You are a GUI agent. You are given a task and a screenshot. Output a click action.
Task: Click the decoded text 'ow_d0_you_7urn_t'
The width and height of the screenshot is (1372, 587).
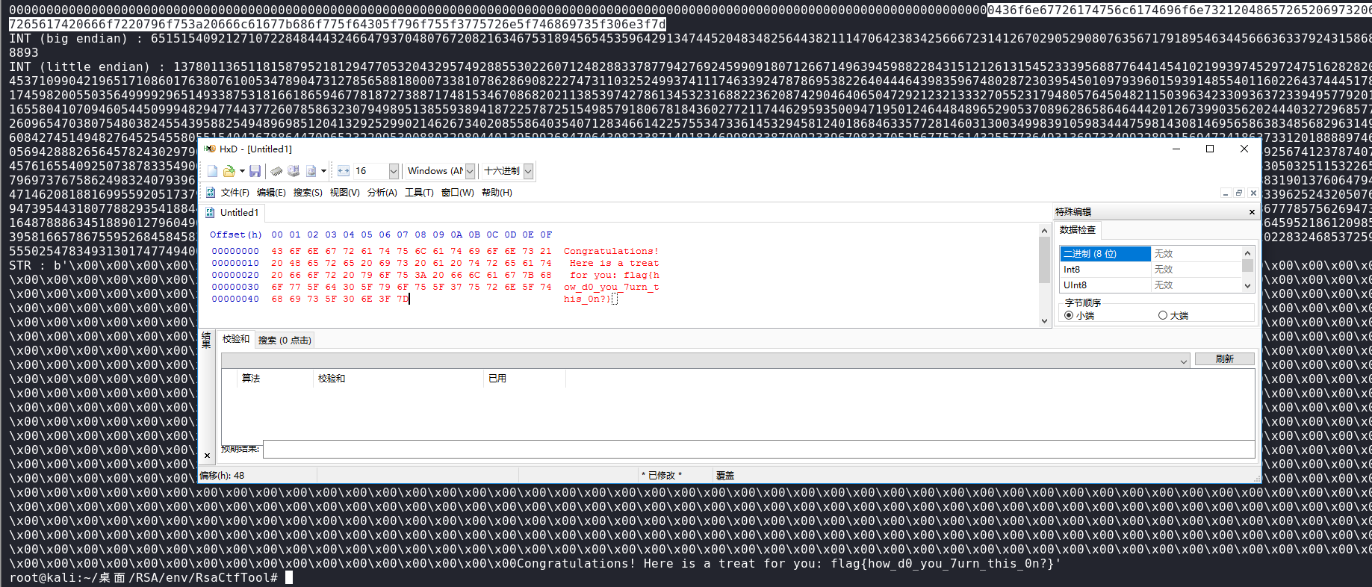611,287
